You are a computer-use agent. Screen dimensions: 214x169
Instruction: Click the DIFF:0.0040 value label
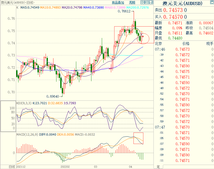tap(48, 135)
